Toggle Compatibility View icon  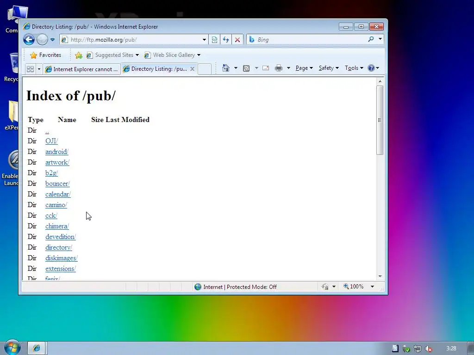coord(214,40)
